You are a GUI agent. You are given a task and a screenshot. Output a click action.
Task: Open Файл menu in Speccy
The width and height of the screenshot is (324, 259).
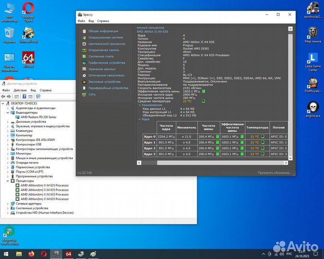[x=81, y=21]
